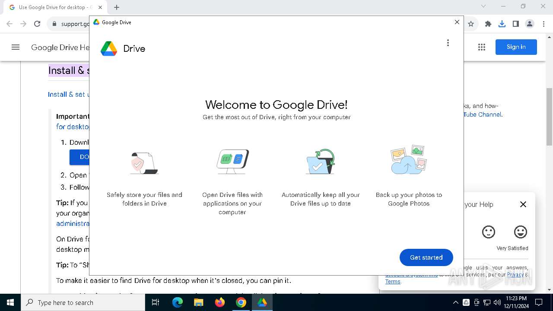Viewport: 553px width, 311px height.
Task: Launch Microsoft Edge from the taskbar
Action: pyautogui.click(x=178, y=302)
